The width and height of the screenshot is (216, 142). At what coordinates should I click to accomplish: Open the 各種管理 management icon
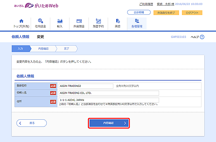coord(137,21)
